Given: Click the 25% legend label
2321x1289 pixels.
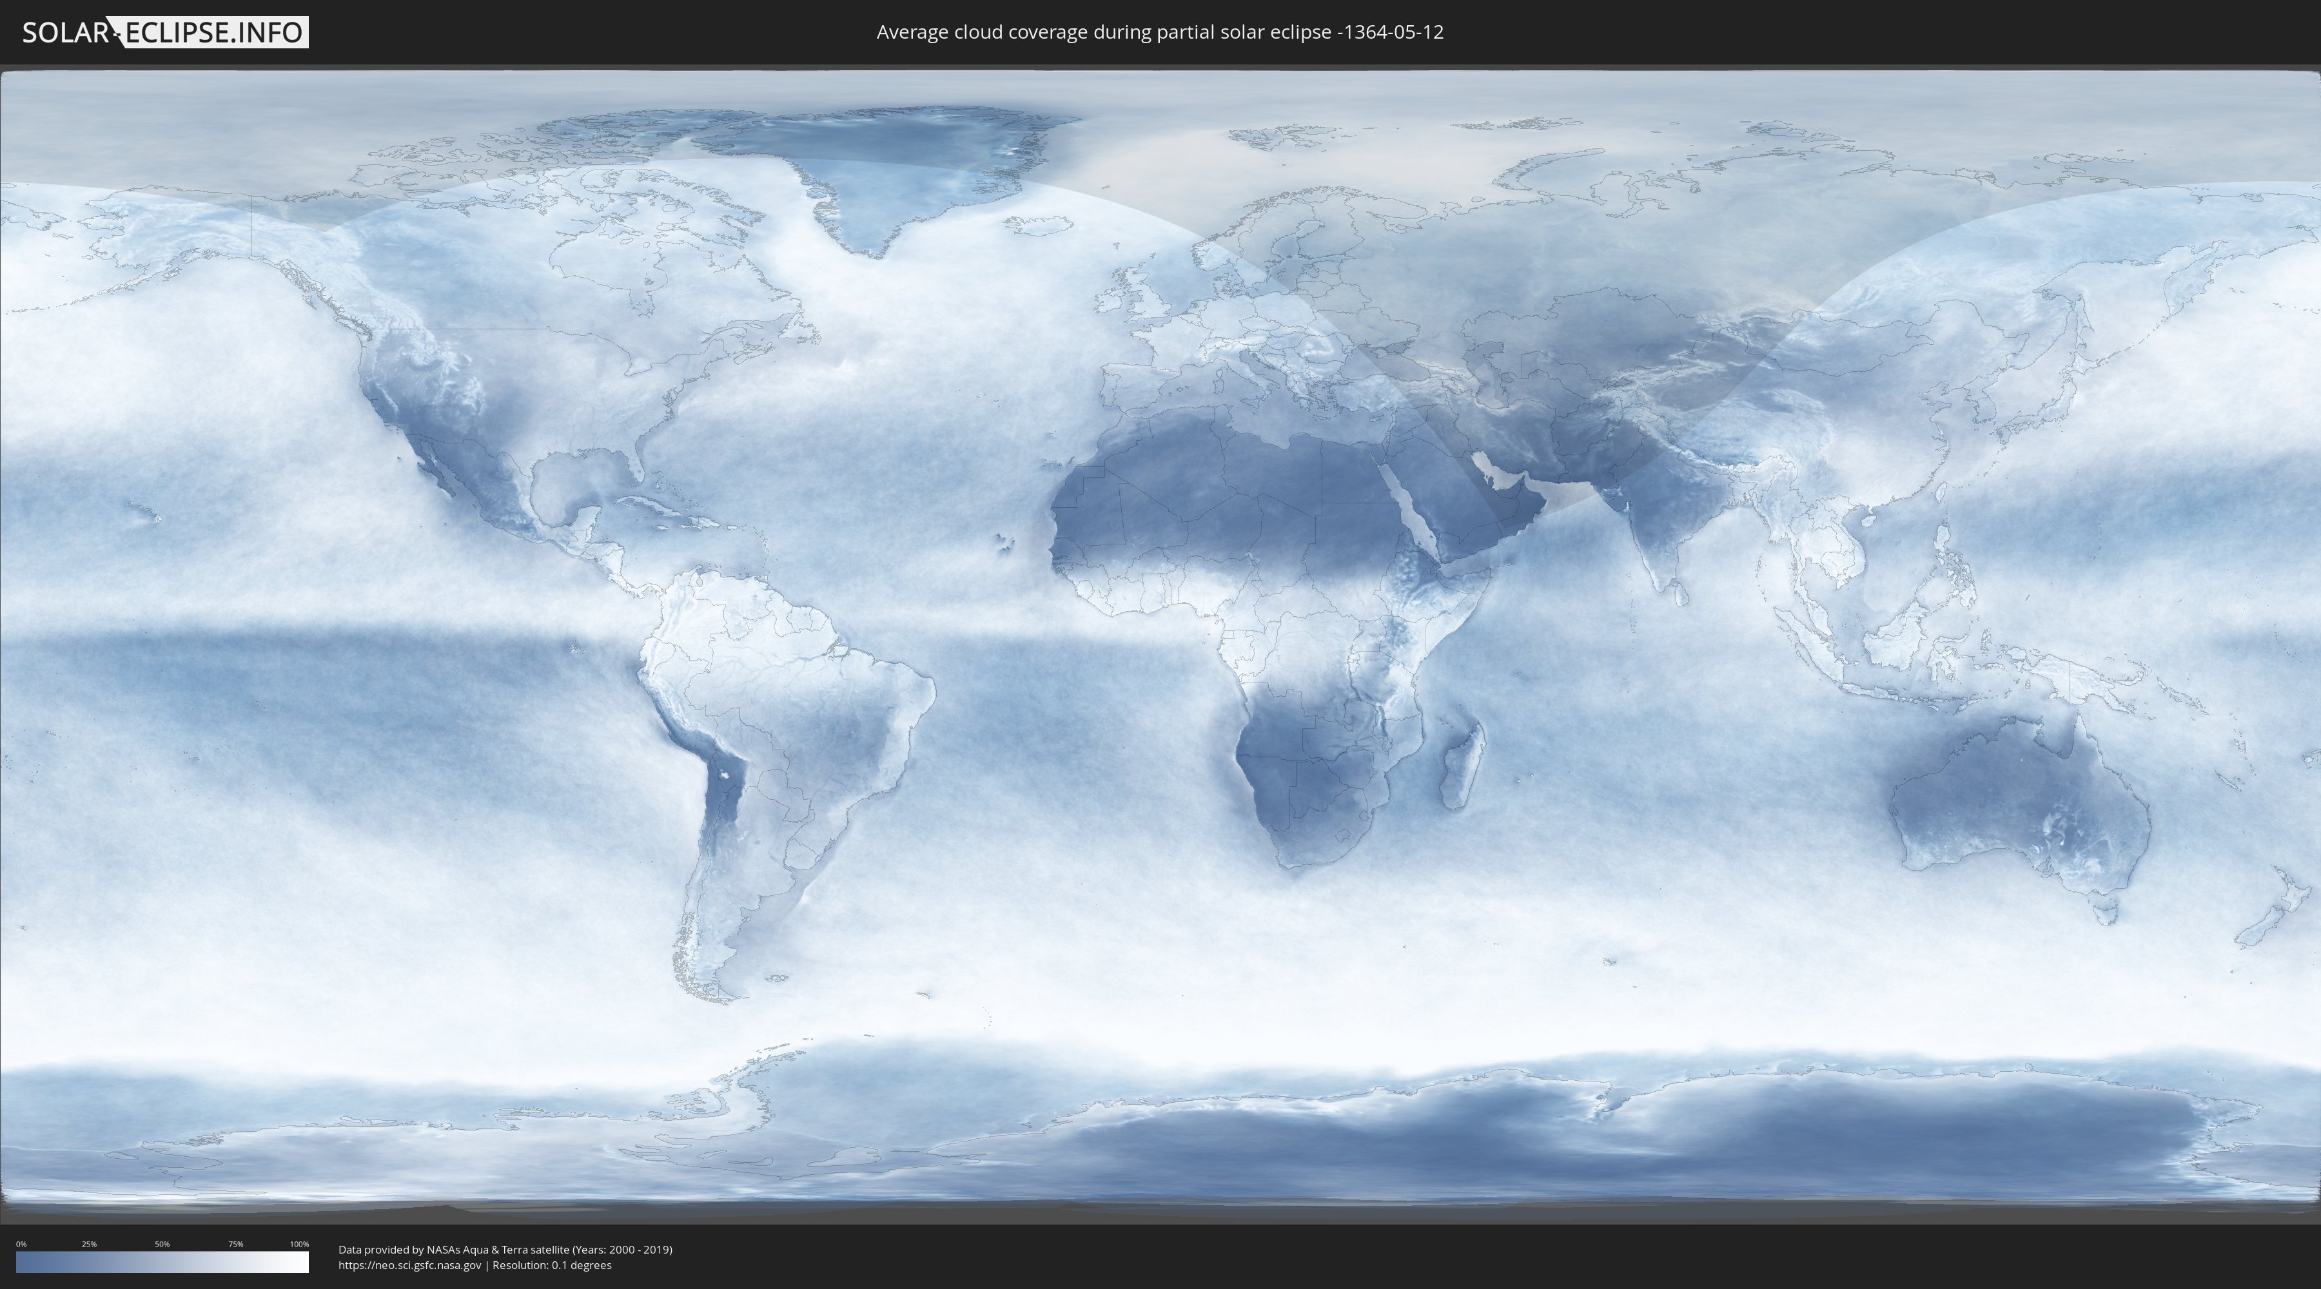Looking at the screenshot, I should [89, 1244].
